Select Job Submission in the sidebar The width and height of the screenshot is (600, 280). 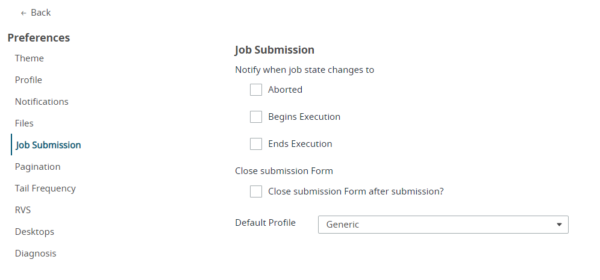pyautogui.click(x=48, y=145)
